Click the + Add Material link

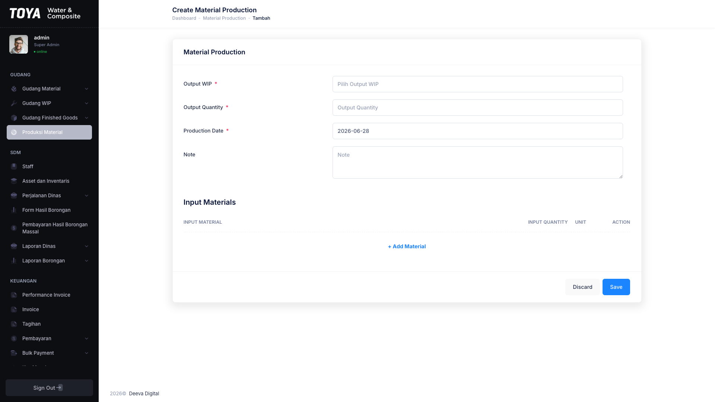coord(407,246)
